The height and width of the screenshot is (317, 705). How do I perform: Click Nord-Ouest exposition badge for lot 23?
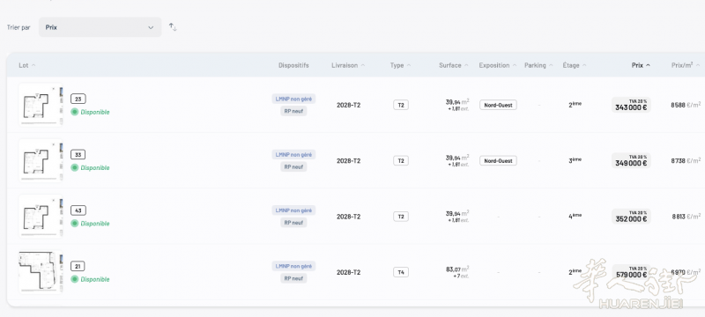(498, 105)
